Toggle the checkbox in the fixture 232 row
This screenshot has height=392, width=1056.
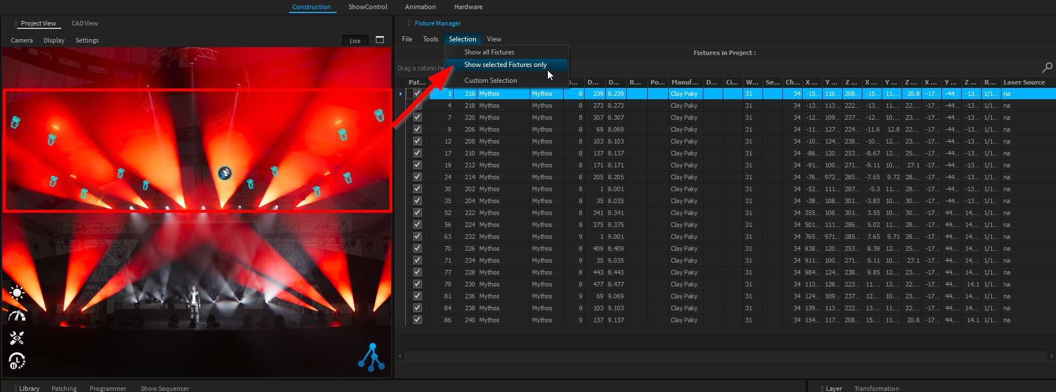coord(417,237)
